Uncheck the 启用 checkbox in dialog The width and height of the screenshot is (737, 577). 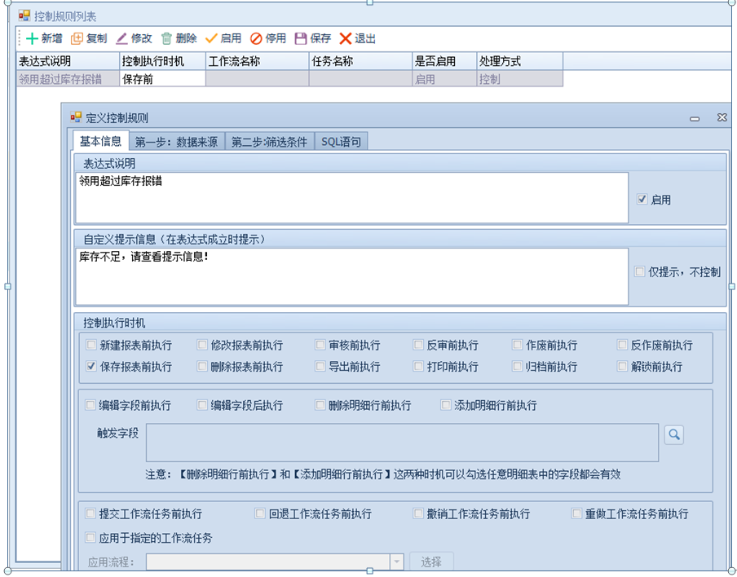point(642,199)
